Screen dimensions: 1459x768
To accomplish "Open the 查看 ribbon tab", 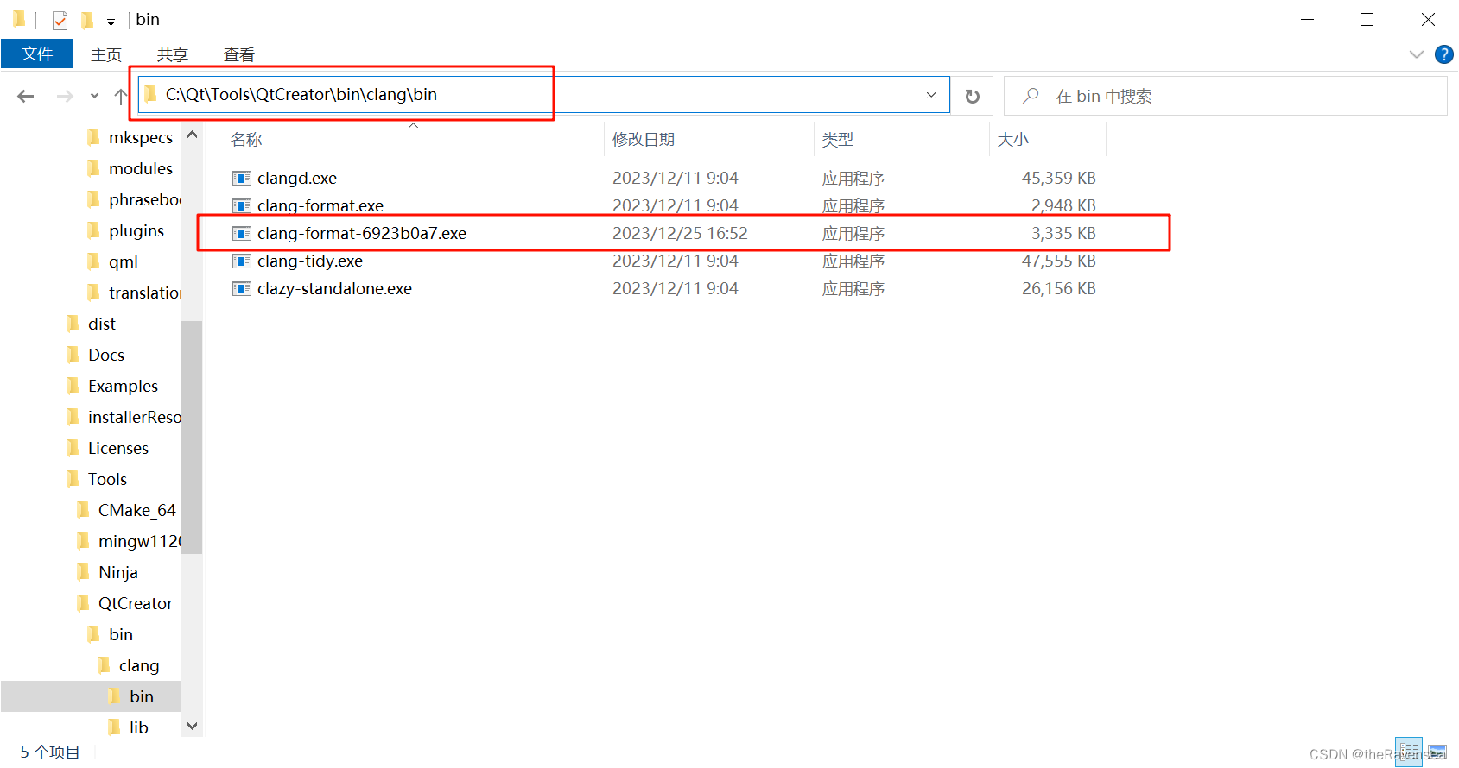I will 239,54.
